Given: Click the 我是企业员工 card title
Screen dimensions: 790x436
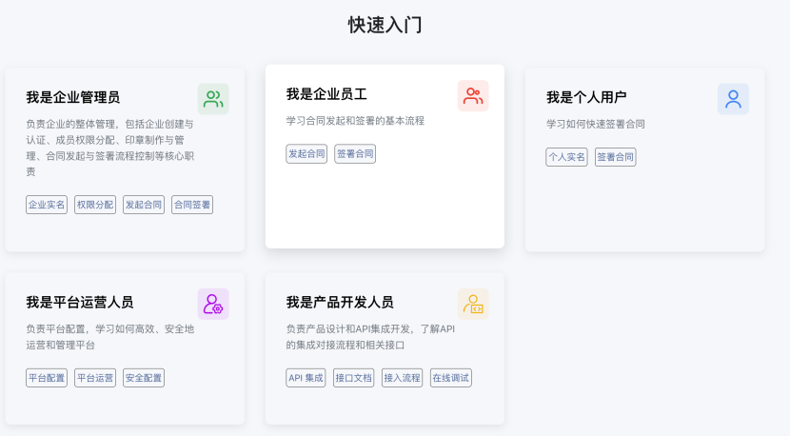Looking at the screenshot, I should point(326,94).
